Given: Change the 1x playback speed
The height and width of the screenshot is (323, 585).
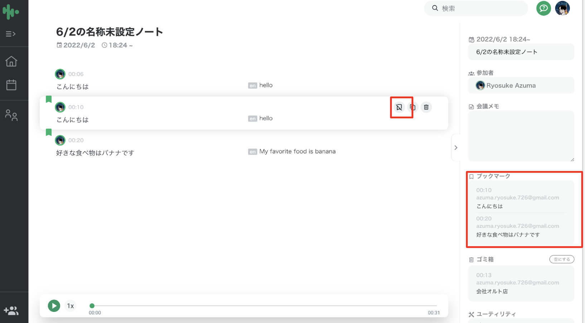Looking at the screenshot, I should pyautogui.click(x=71, y=306).
